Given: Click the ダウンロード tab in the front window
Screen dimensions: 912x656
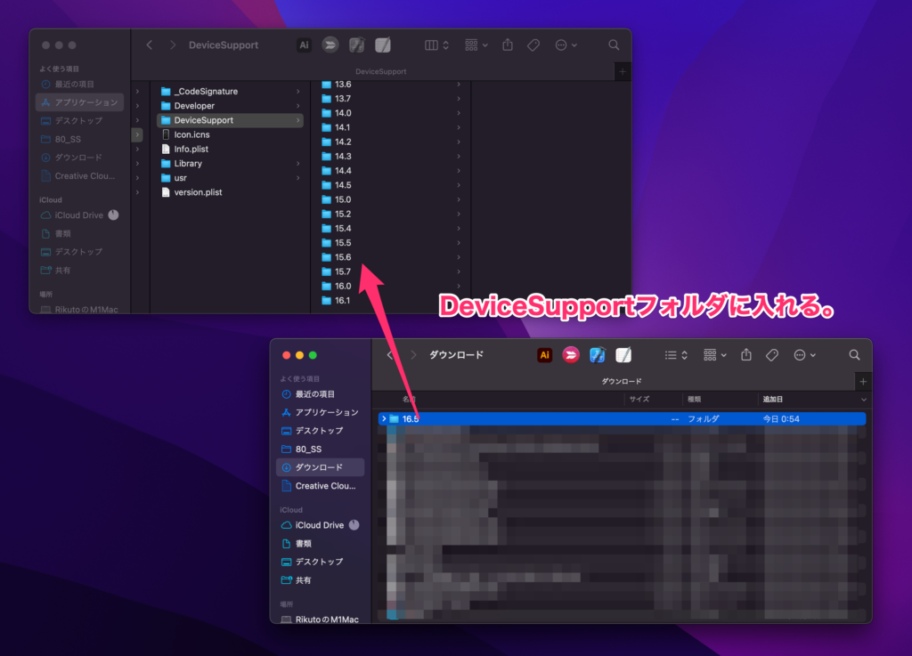Looking at the screenshot, I should pos(621,381).
